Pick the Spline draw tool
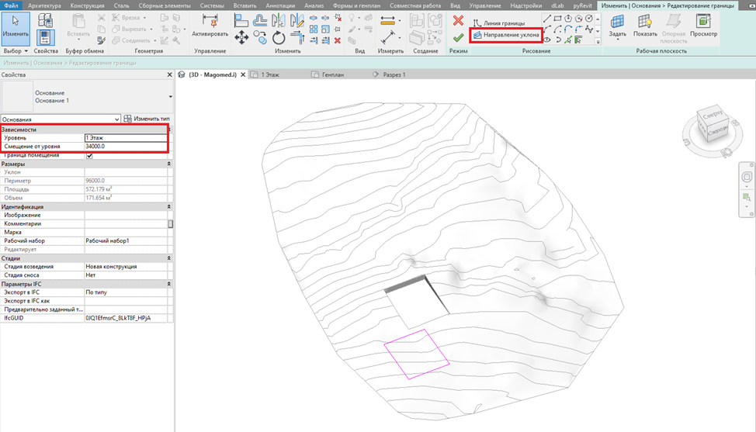 (589, 29)
